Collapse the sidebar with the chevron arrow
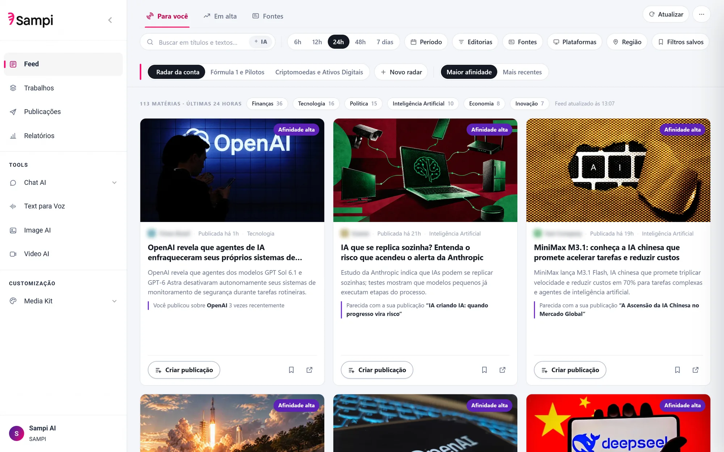Viewport: 724px width, 452px height. pos(110,20)
